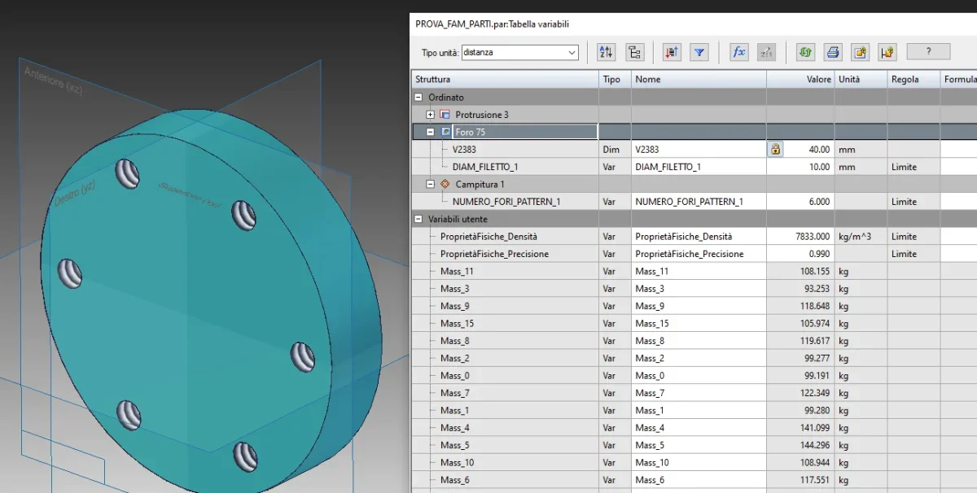Click the alphabetical sort (A-Z) icon
977x493 pixels.
coord(607,52)
